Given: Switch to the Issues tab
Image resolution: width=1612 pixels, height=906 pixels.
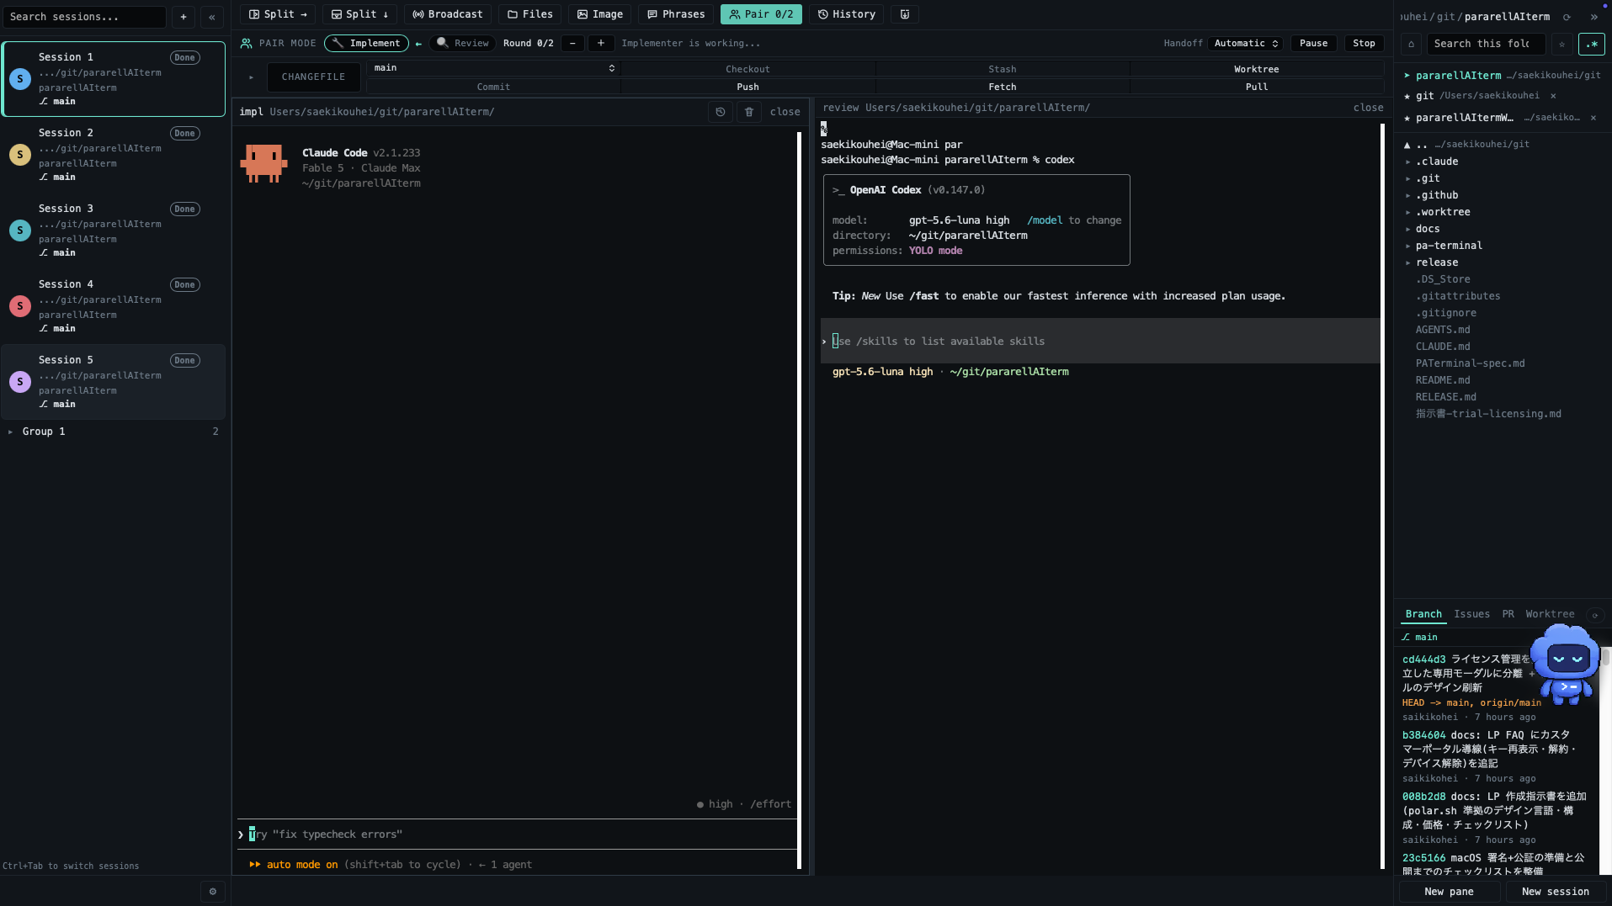Looking at the screenshot, I should point(1471,614).
